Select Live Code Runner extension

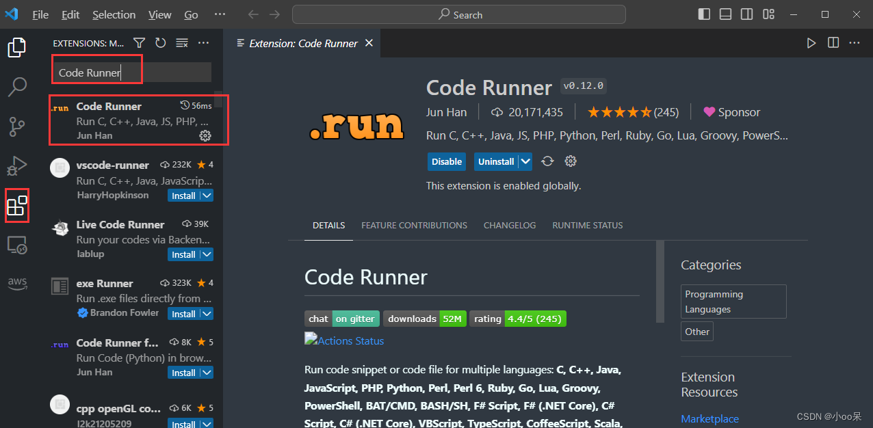click(131, 239)
